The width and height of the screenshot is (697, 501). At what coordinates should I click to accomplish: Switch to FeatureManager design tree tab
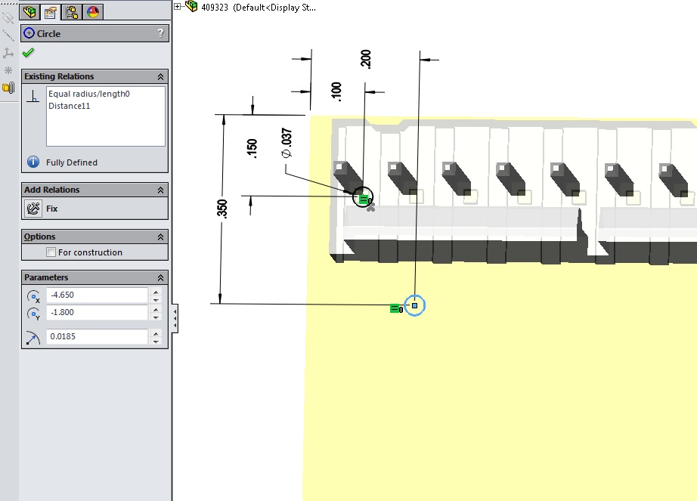tap(29, 12)
